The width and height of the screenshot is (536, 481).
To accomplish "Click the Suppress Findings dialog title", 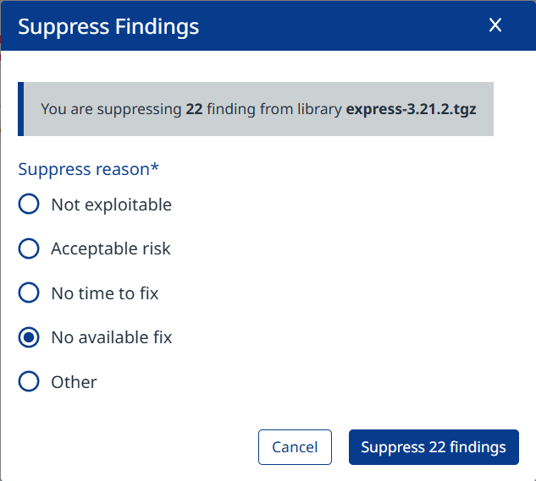I will [108, 26].
